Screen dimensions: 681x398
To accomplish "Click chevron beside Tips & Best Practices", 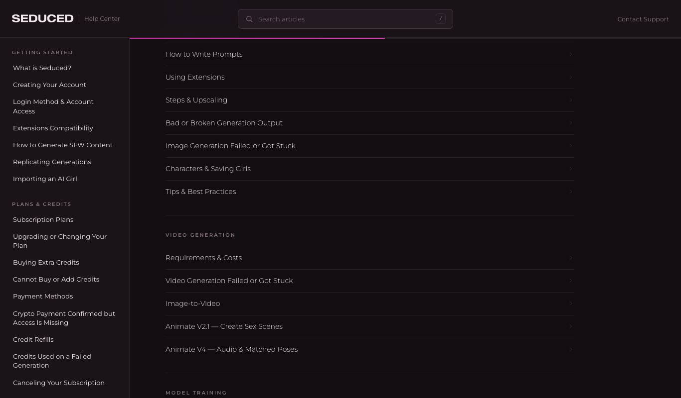I will click(x=571, y=192).
